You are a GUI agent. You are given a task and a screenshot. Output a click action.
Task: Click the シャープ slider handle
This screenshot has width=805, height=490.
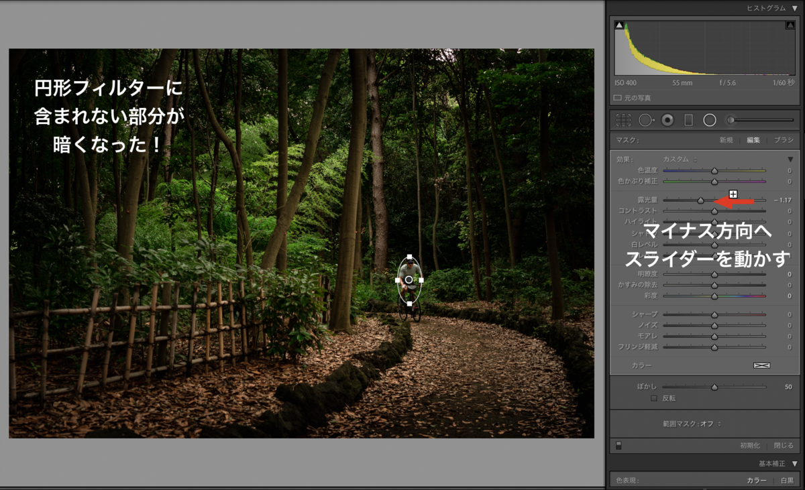(714, 315)
